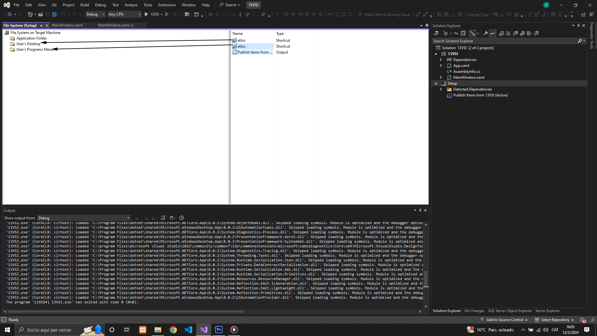Click Add to Source Control in status bar
This screenshot has width=597, height=336.
[505, 320]
